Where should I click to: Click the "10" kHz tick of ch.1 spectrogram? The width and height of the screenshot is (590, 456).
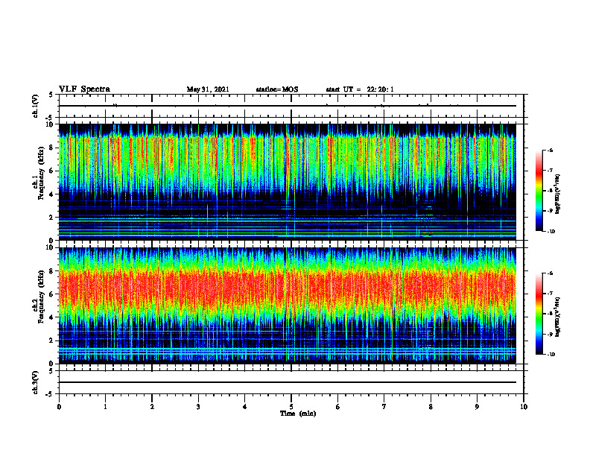click(x=50, y=124)
